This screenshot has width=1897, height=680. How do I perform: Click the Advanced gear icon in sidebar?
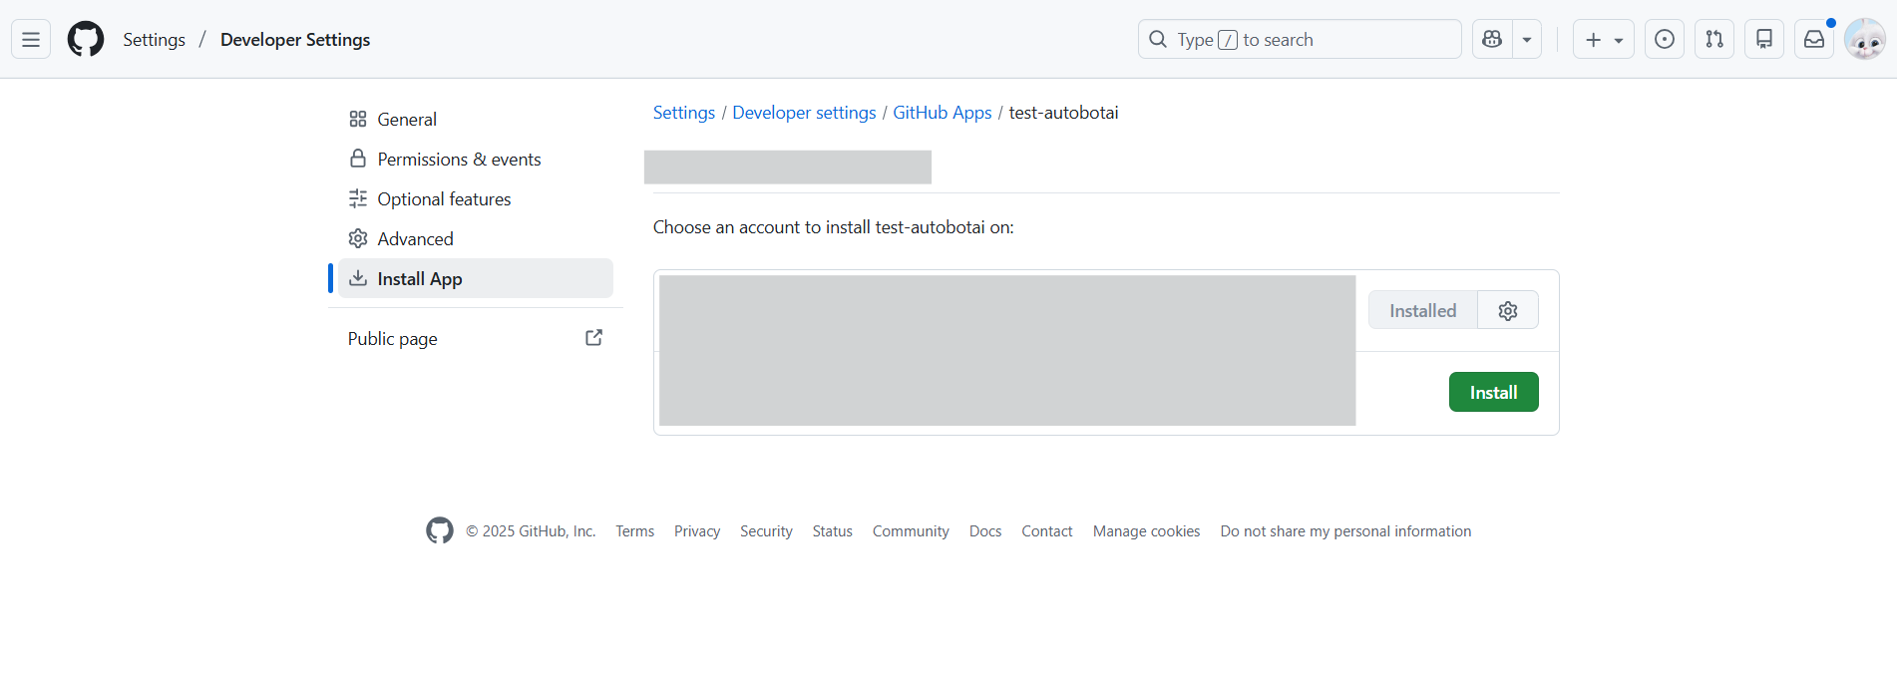pos(358,238)
